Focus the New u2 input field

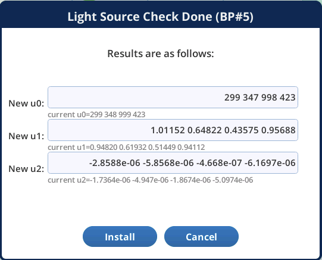[173, 163]
